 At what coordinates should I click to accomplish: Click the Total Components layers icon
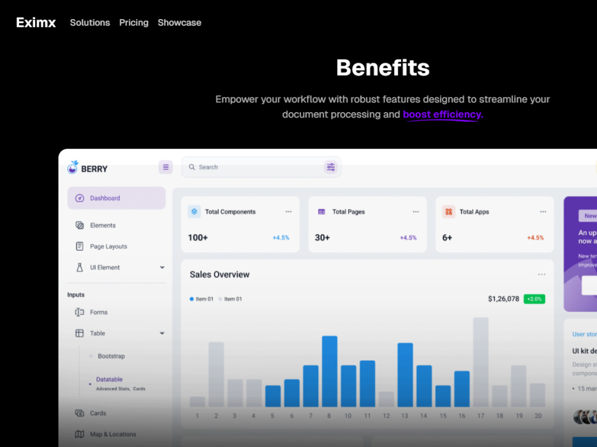tap(194, 212)
